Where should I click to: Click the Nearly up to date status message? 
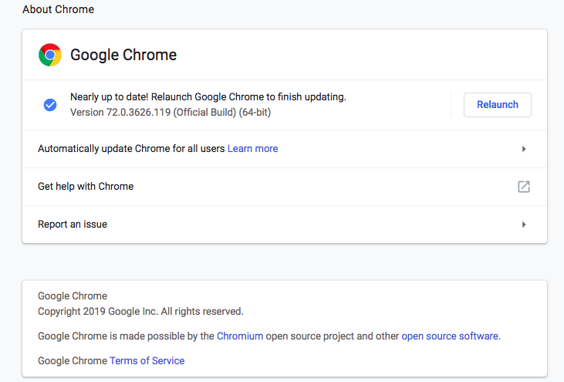click(208, 96)
